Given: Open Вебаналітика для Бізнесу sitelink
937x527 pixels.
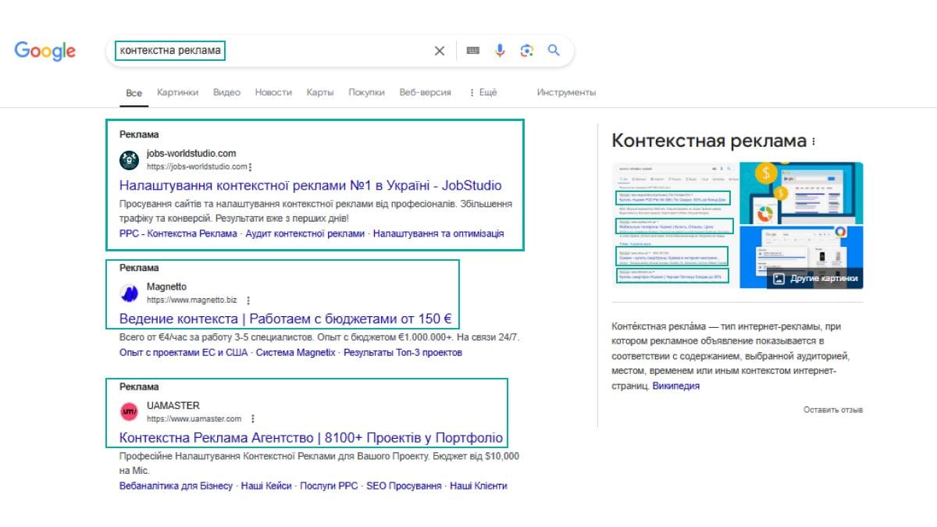Looking at the screenshot, I should (x=176, y=486).
